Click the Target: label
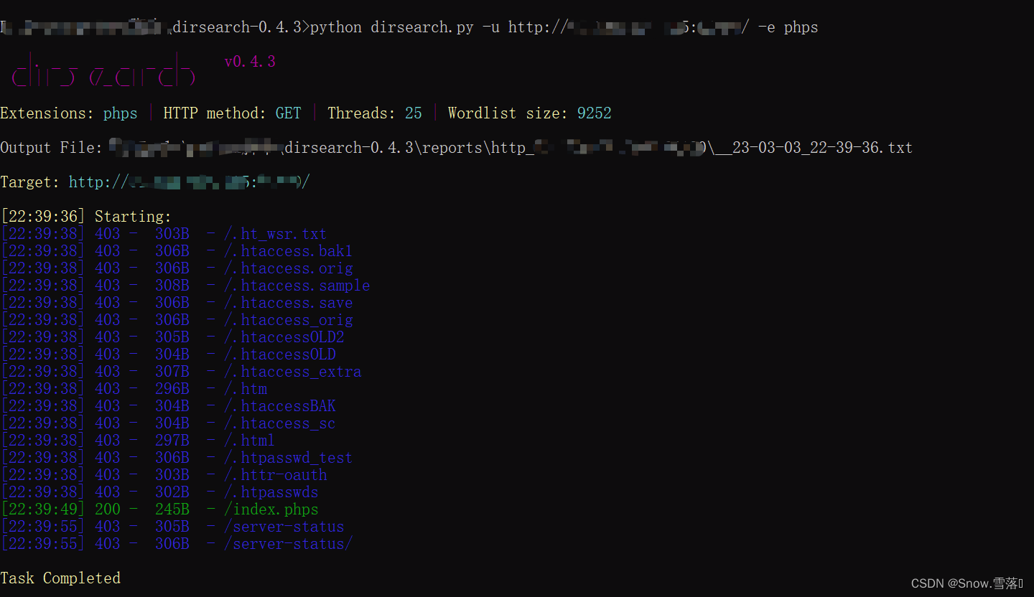1034x597 pixels. click(x=30, y=182)
